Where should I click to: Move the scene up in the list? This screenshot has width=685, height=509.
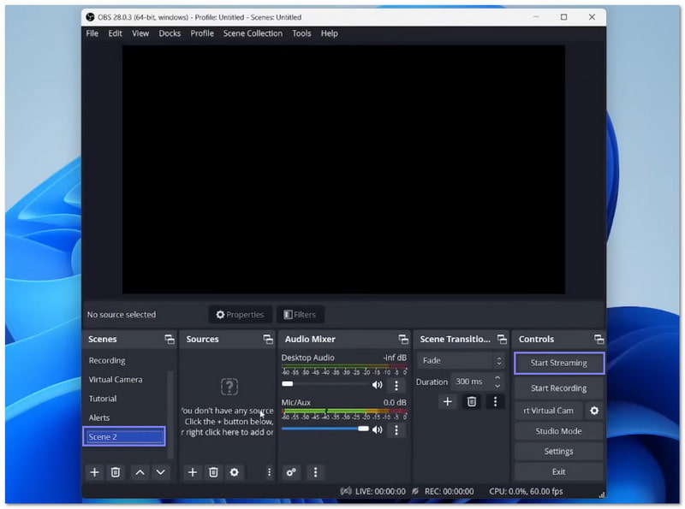coord(140,472)
